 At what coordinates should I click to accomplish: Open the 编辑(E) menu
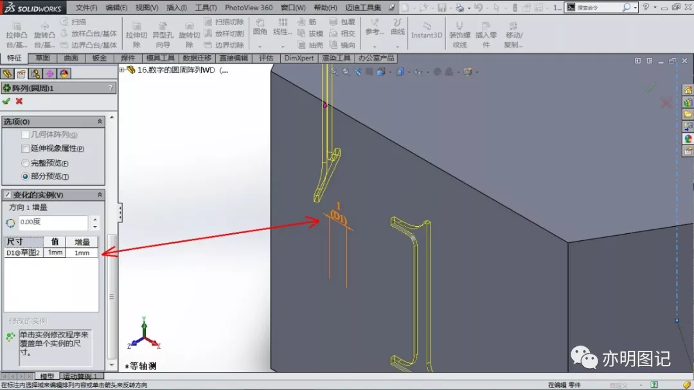[x=116, y=8]
